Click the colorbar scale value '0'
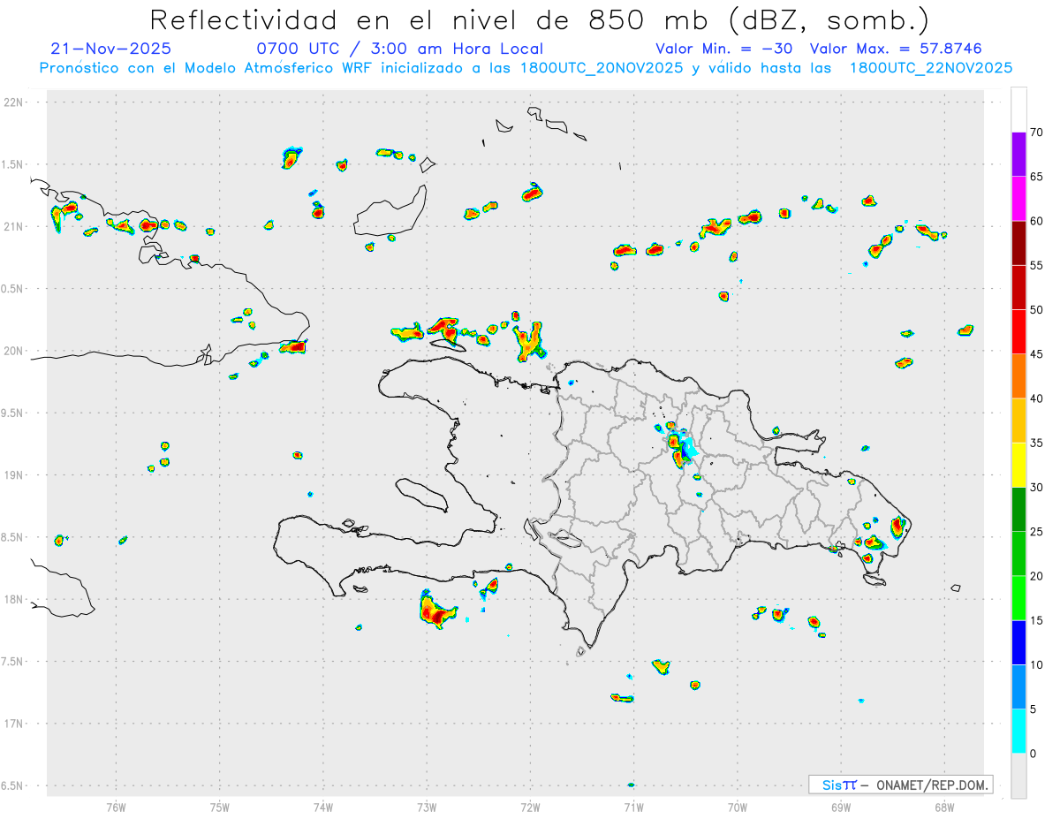The height and width of the screenshot is (819, 1060). pyautogui.click(x=1033, y=754)
